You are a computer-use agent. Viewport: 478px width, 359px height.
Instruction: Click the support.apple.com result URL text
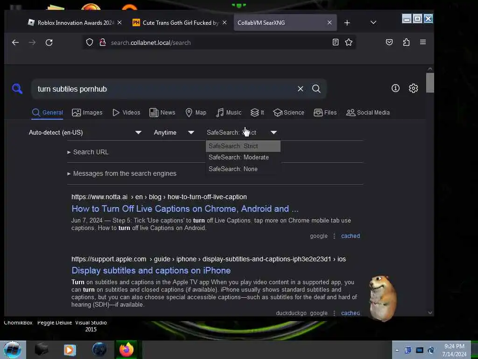(x=209, y=259)
